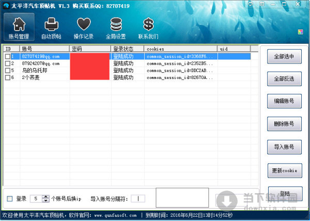Image resolution: width=310 pixels, height=221 pixels.
Task: Close the 太平洋汽车顶贴机 window
Action: pos(298,4)
